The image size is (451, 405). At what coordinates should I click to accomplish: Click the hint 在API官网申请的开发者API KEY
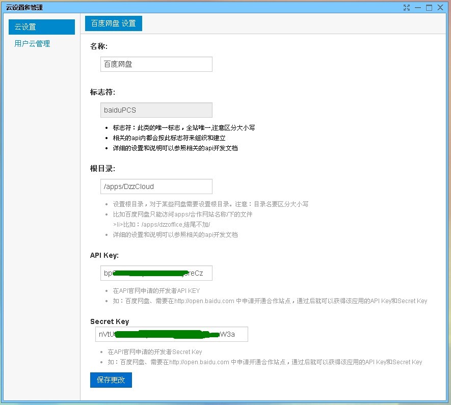[156, 290]
